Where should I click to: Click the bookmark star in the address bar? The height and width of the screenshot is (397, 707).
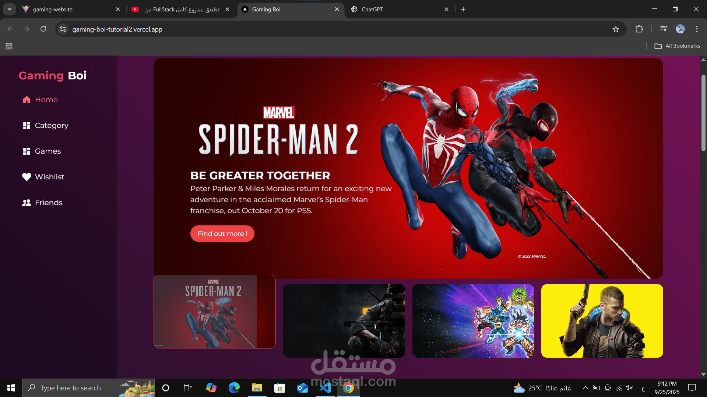point(616,29)
